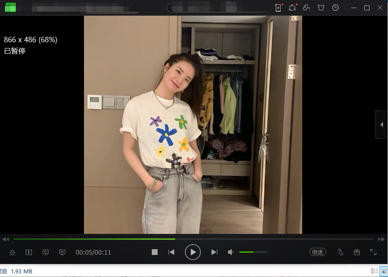Open the clipboard notes icon in the title bar

[278, 8]
